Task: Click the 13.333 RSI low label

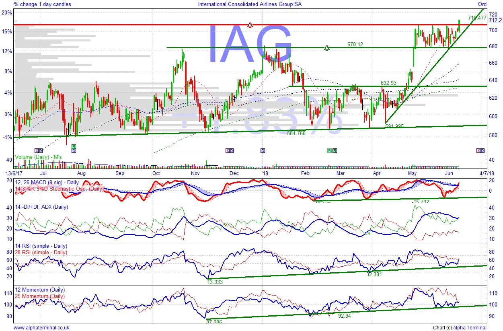Action: pos(214,282)
